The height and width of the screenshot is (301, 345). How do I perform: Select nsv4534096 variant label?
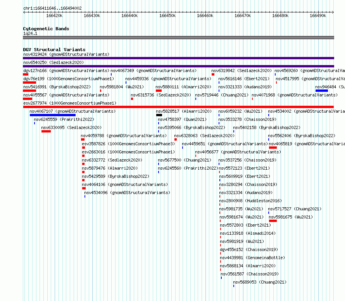[x=127, y=193]
